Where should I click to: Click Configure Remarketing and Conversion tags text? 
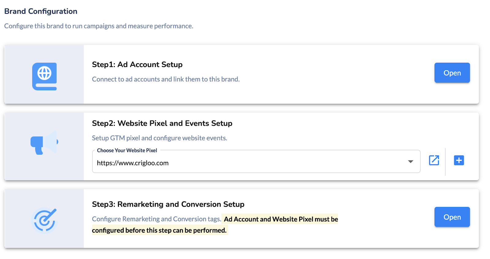pos(156,219)
